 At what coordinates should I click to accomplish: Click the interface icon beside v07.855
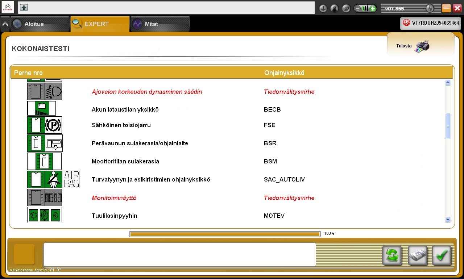tap(430, 8)
